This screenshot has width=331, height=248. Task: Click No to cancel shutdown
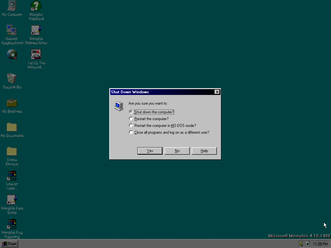(x=177, y=151)
